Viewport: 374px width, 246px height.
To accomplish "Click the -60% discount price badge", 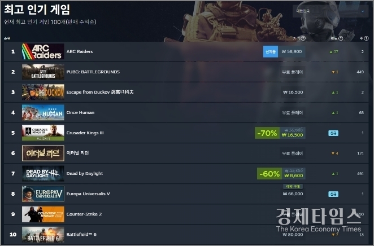I will [269, 174].
